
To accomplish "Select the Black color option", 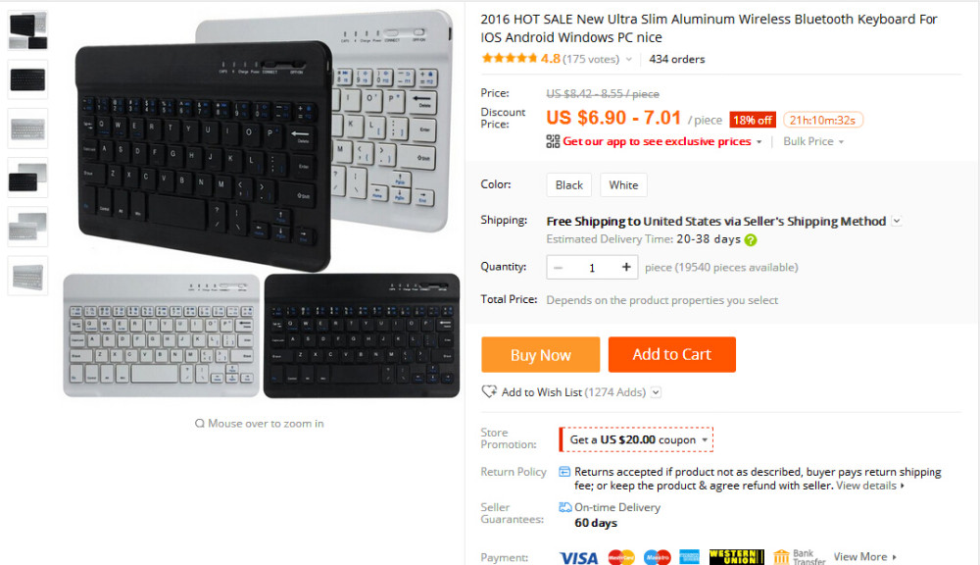I will click(568, 185).
